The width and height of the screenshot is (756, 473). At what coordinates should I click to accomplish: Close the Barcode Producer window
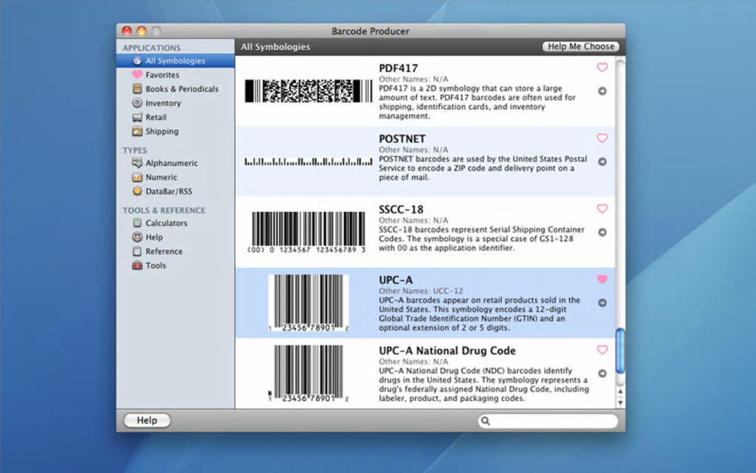(x=127, y=31)
